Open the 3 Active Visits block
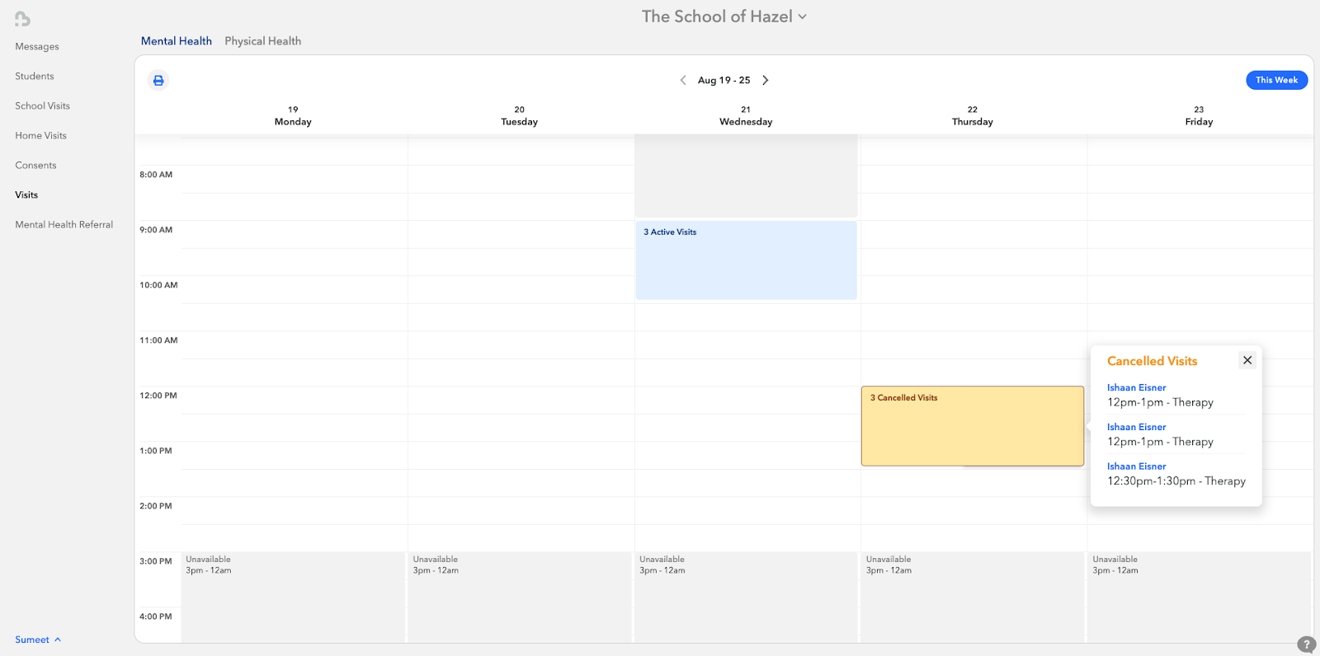 746,260
